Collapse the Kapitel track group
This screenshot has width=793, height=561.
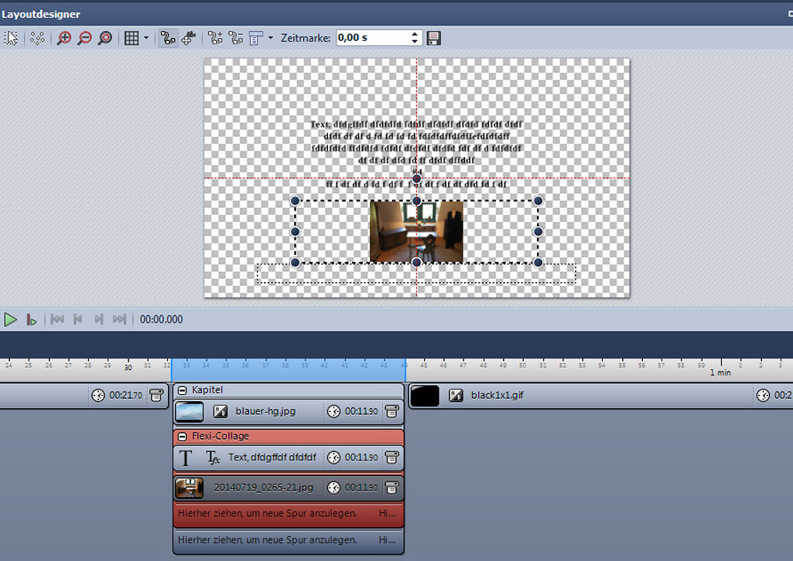(182, 390)
